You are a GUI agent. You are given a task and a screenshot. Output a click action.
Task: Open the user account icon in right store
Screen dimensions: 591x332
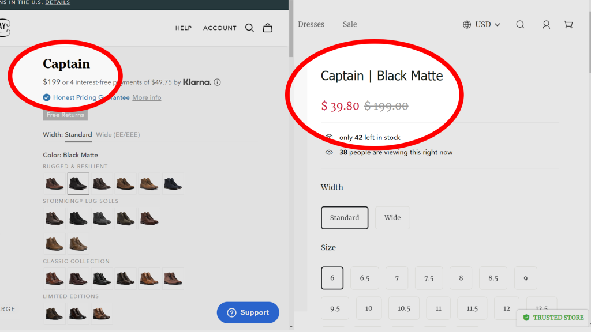point(546,24)
